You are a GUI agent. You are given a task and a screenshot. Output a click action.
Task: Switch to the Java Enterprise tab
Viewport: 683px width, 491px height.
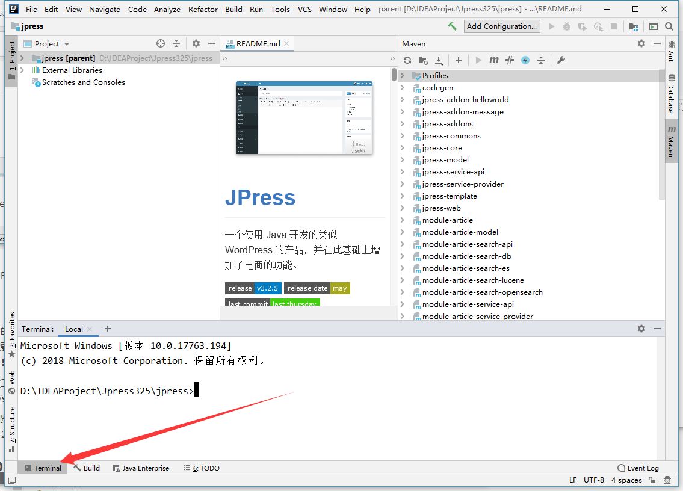tap(141, 468)
